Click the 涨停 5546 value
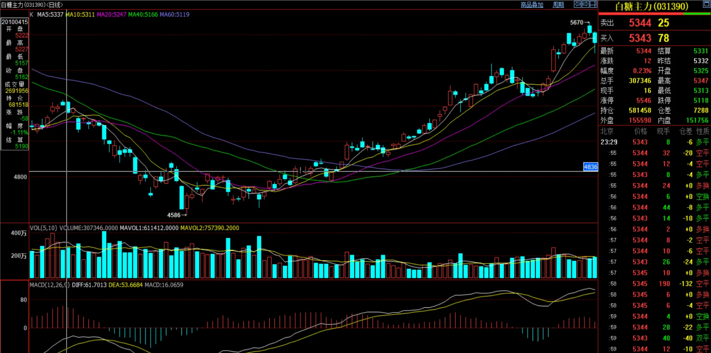 pos(644,101)
